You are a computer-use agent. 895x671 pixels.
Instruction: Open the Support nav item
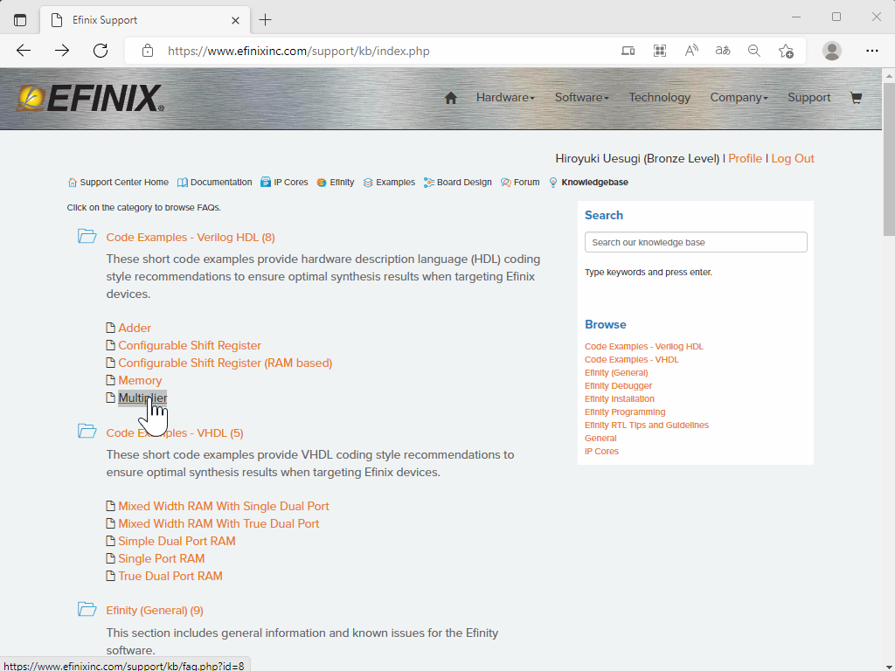click(x=808, y=98)
